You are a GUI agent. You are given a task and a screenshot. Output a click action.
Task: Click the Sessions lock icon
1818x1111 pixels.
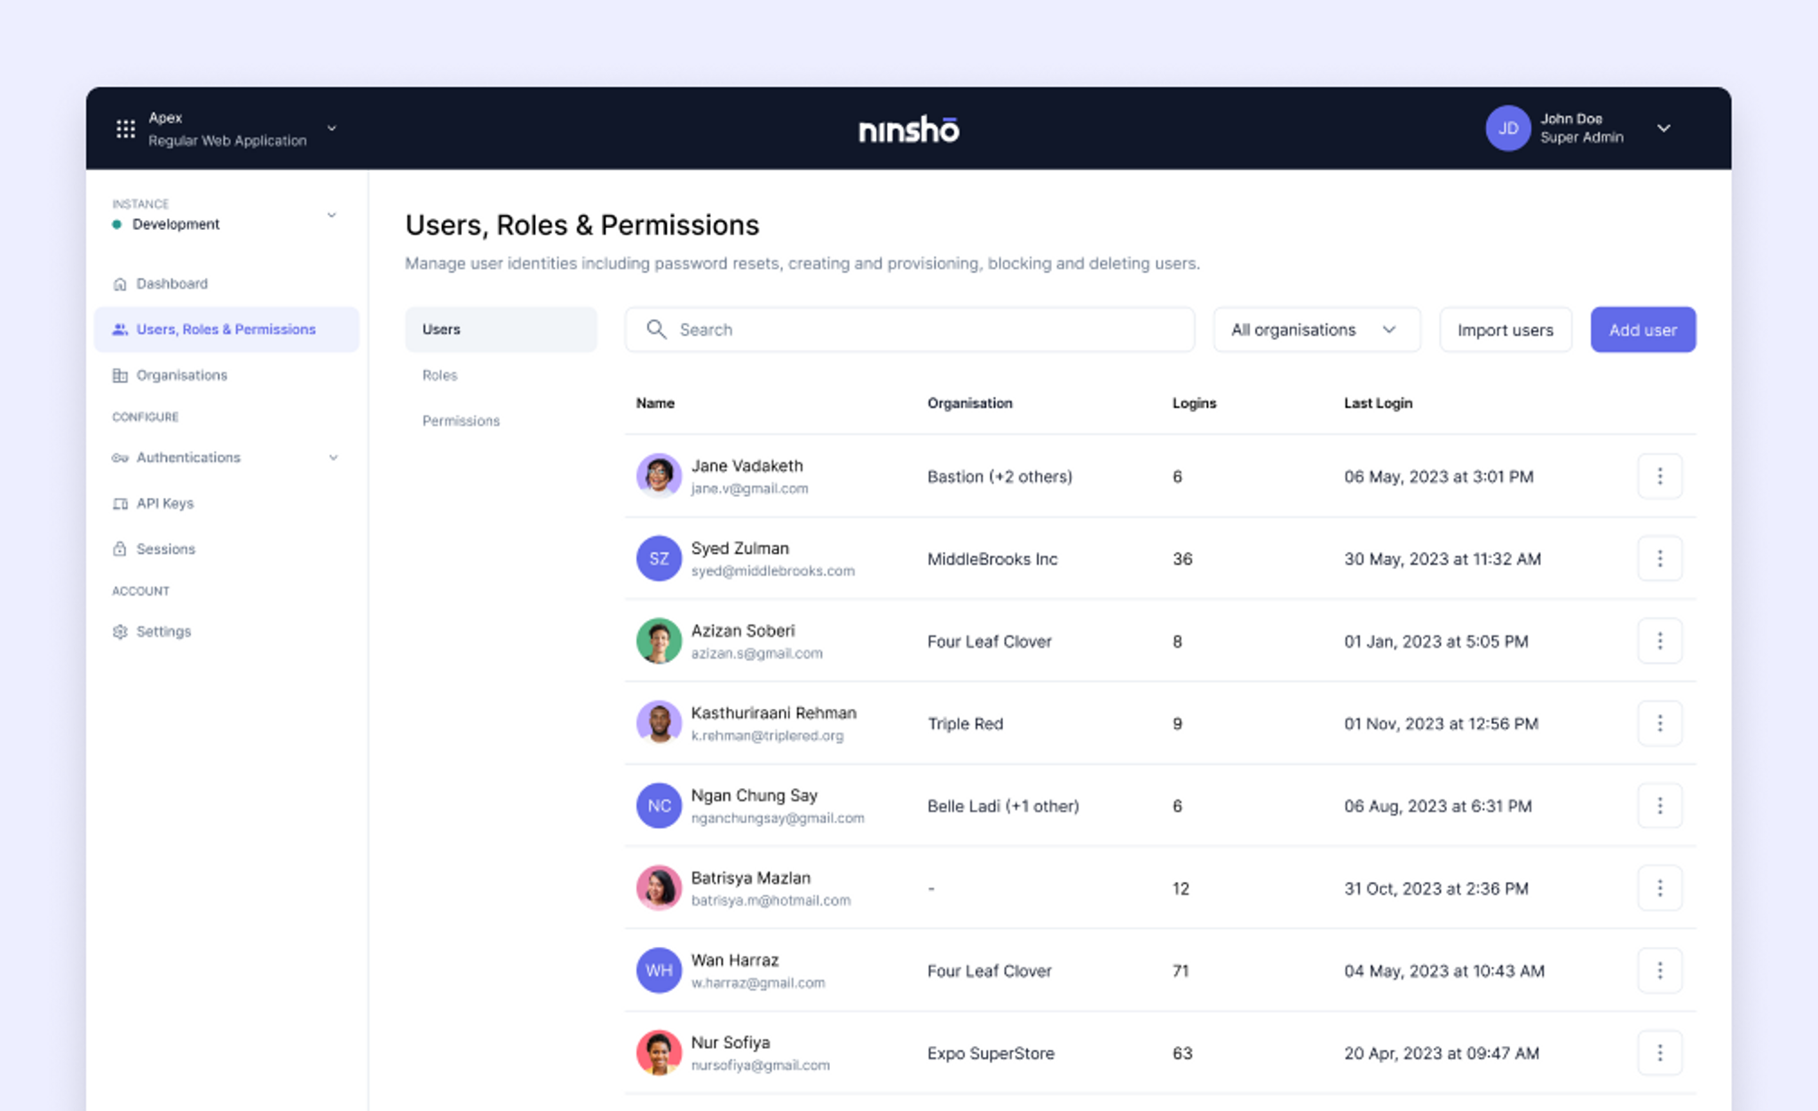pyautogui.click(x=120, y=549)
